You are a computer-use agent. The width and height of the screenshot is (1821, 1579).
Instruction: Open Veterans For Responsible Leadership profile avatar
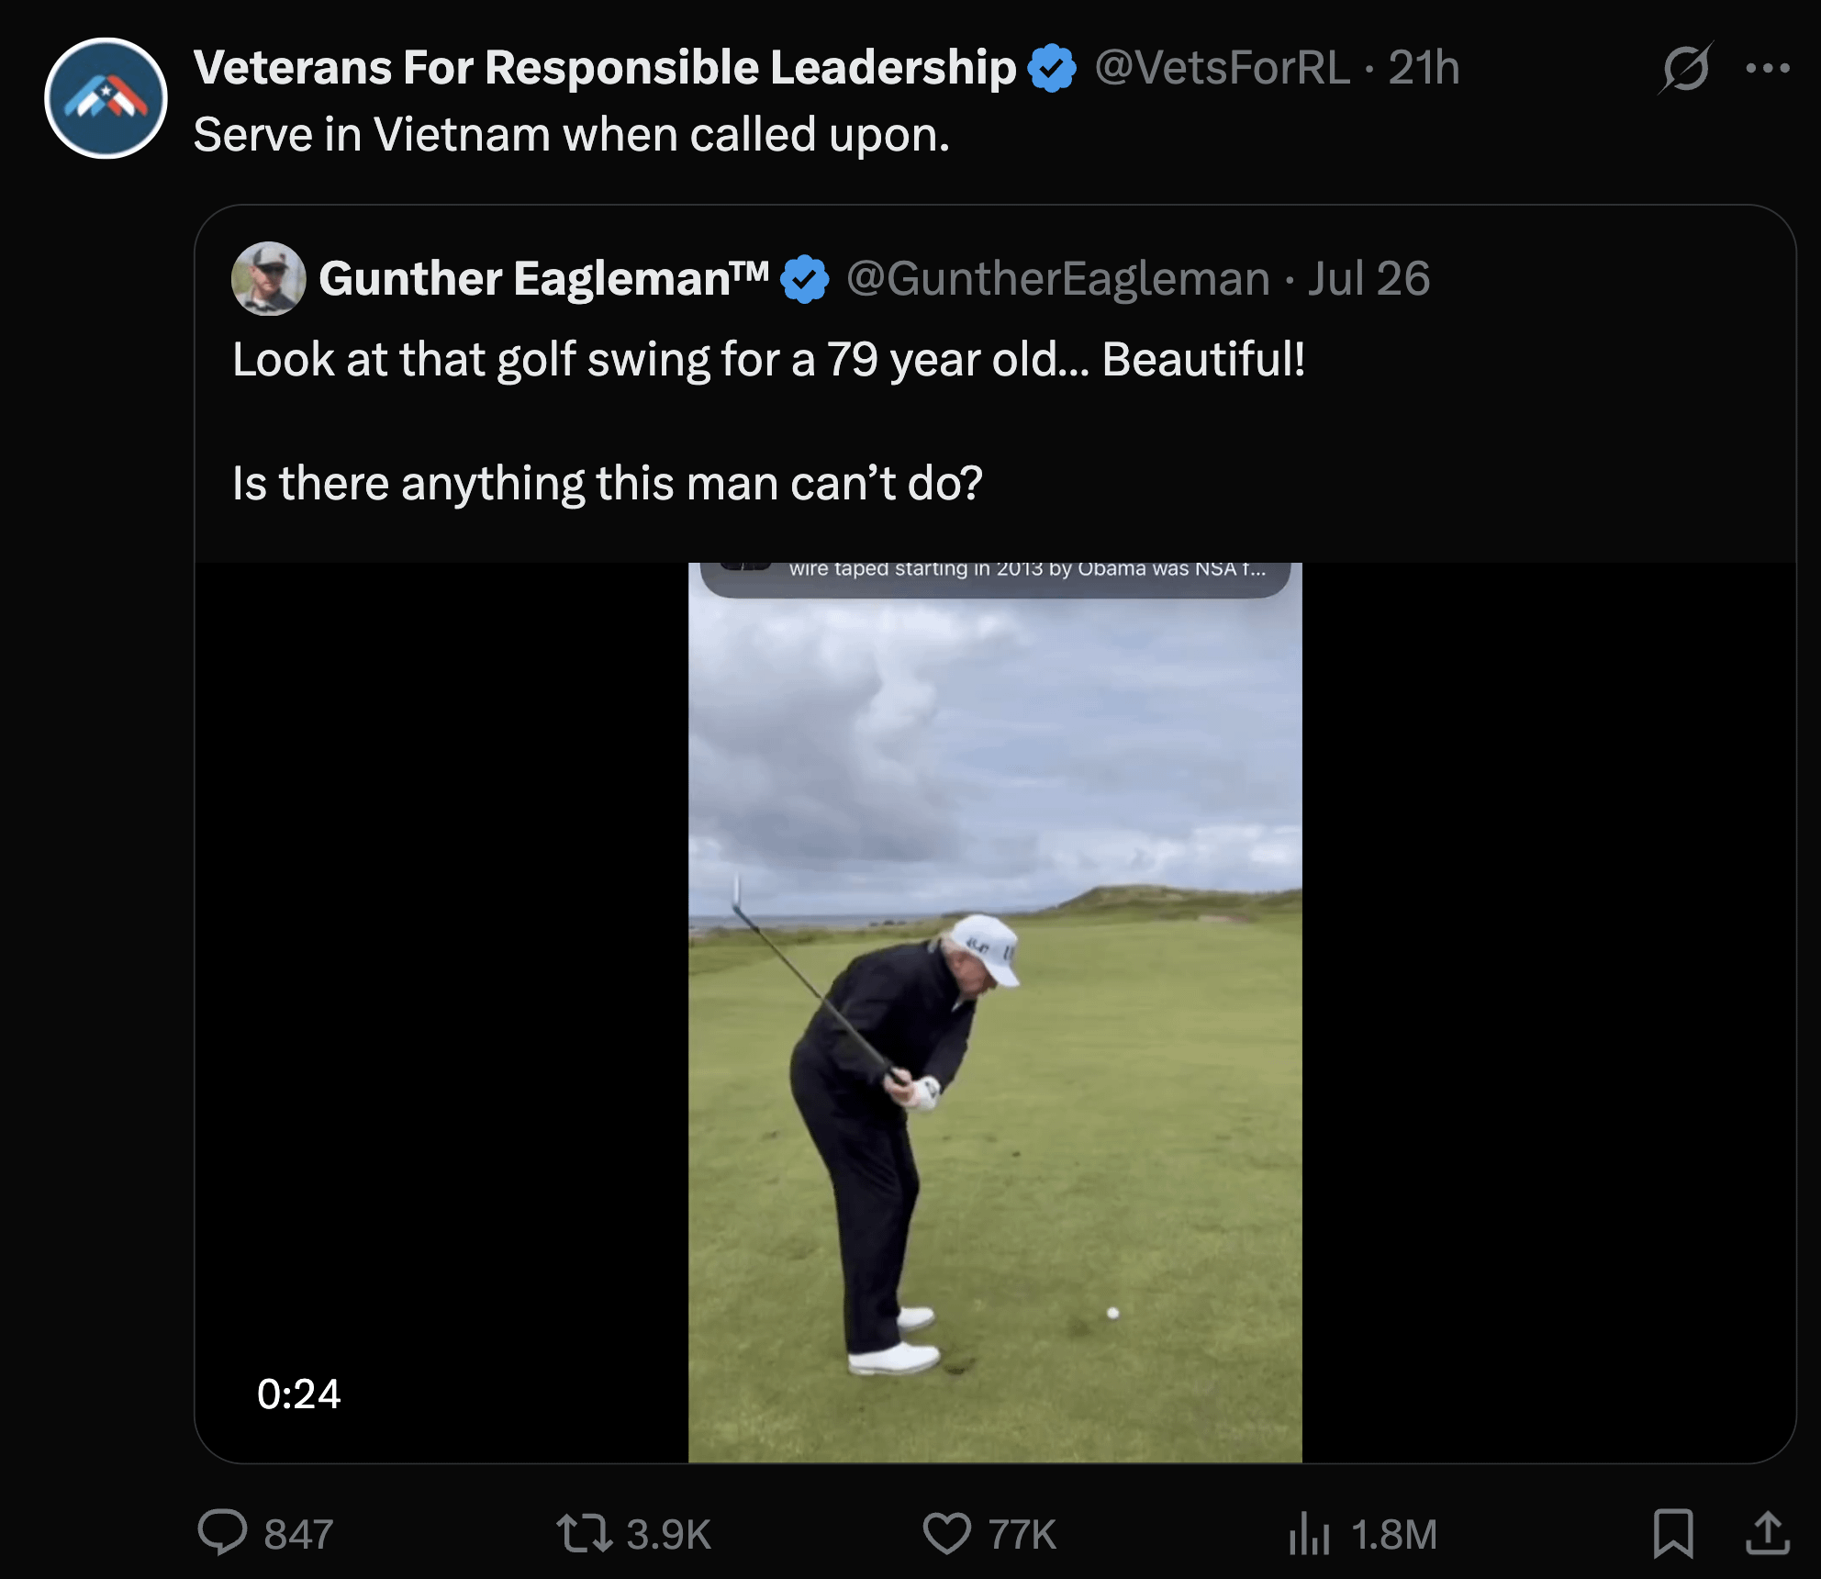point(106,98)
